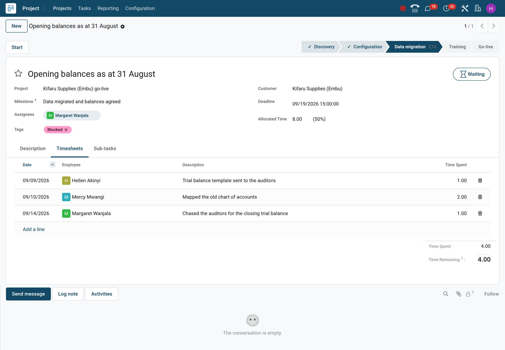Click Mercy Mwangi employee avatar

[x=66, y=197]
